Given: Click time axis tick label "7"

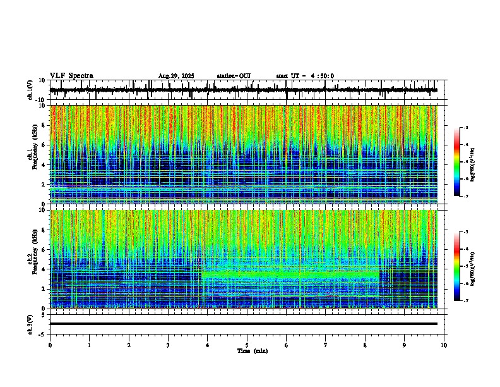Looking at the screenshot, I should [326, 345].
